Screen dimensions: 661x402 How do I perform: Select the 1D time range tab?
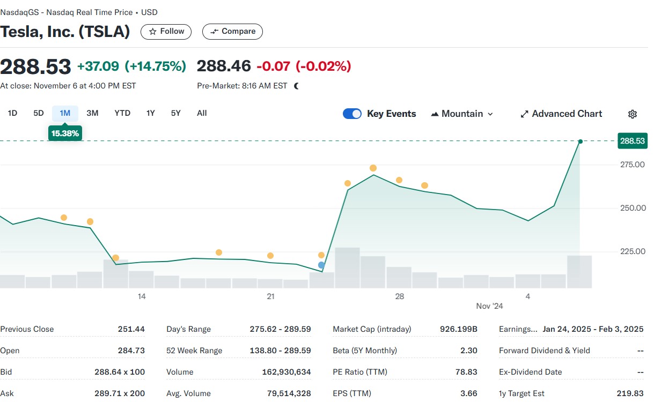12,113
